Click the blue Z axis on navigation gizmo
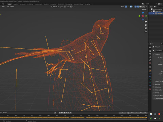This screenshot has width=163, height=122. coord(143,13)
